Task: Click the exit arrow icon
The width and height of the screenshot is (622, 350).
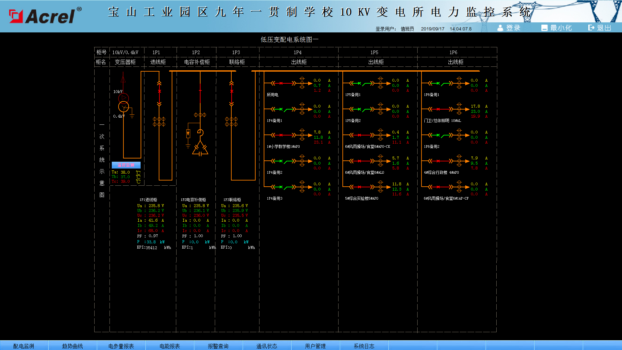Action: click(x=592, y=28)
